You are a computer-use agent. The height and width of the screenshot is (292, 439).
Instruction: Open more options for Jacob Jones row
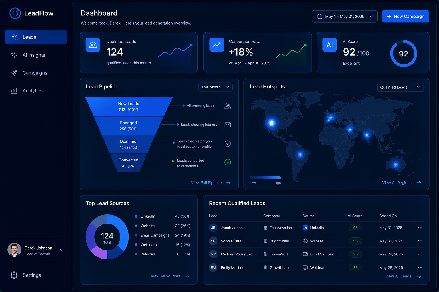420,228
